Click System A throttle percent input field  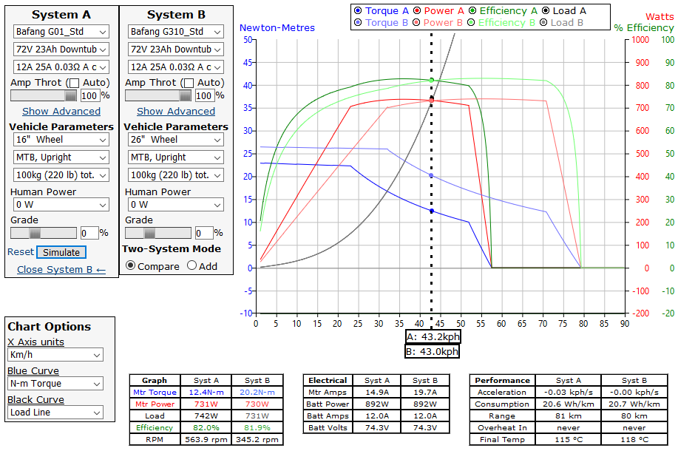pos(90,95)
